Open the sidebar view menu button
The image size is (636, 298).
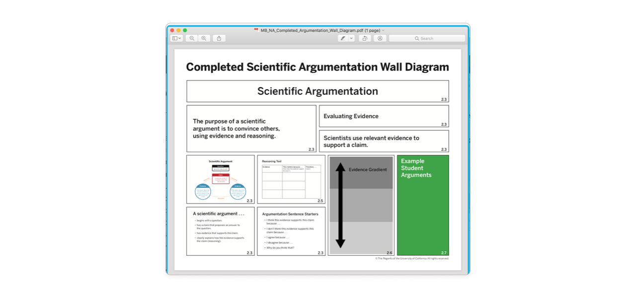(176, 38)
